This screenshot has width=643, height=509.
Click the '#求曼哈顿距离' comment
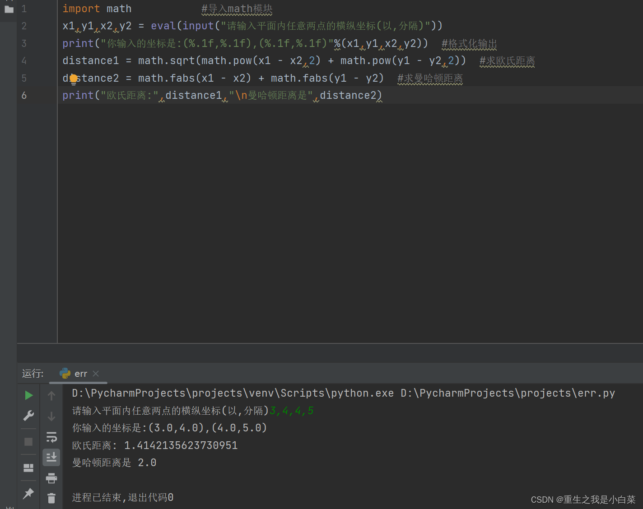[x=430, y=79]
